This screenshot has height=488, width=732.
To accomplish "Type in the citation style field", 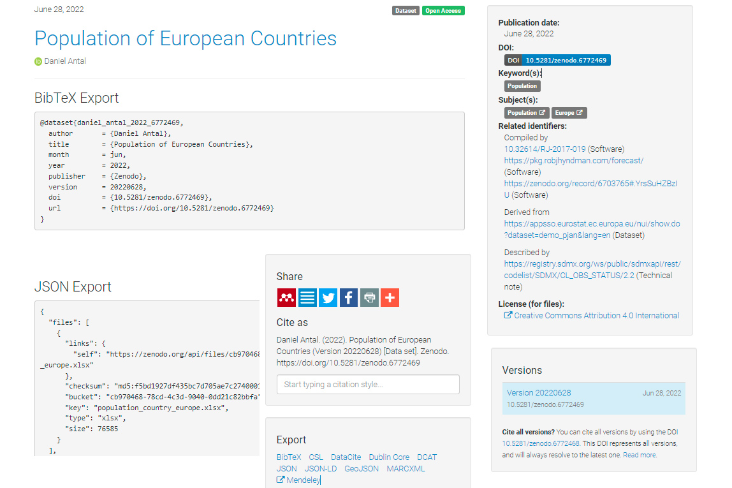I will tap(368, 384).
